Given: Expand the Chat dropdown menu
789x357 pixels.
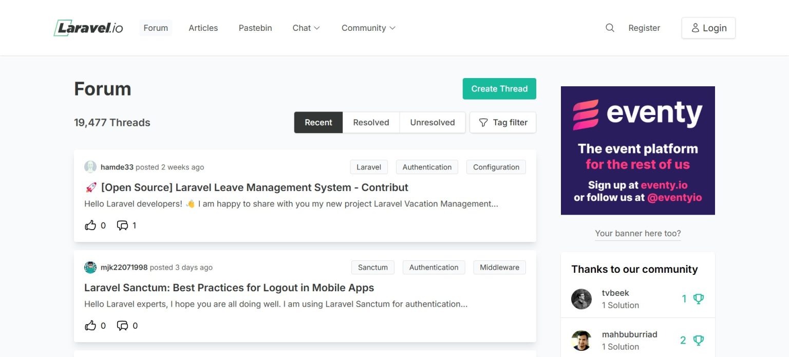Looking at the screenshot, I should [306, 28].
